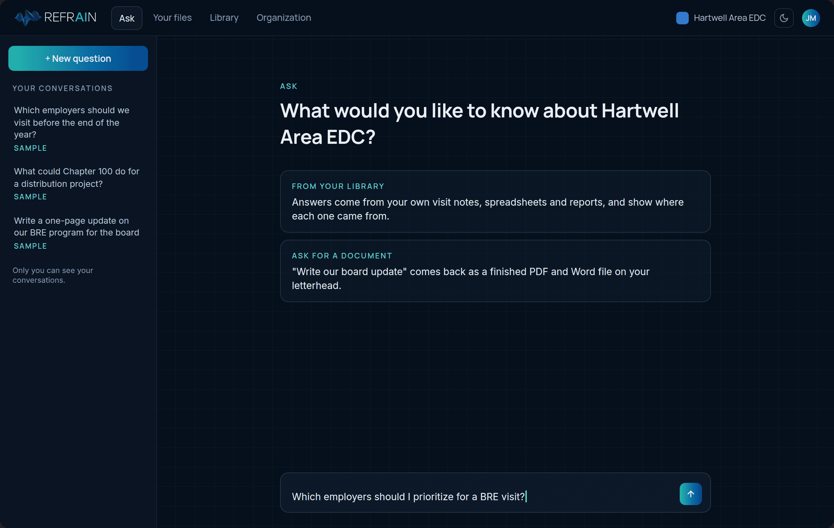The width and height of the screenshot is (834, 528).
Task: Send the question with the arrow button
Action: tap(690, 494)
